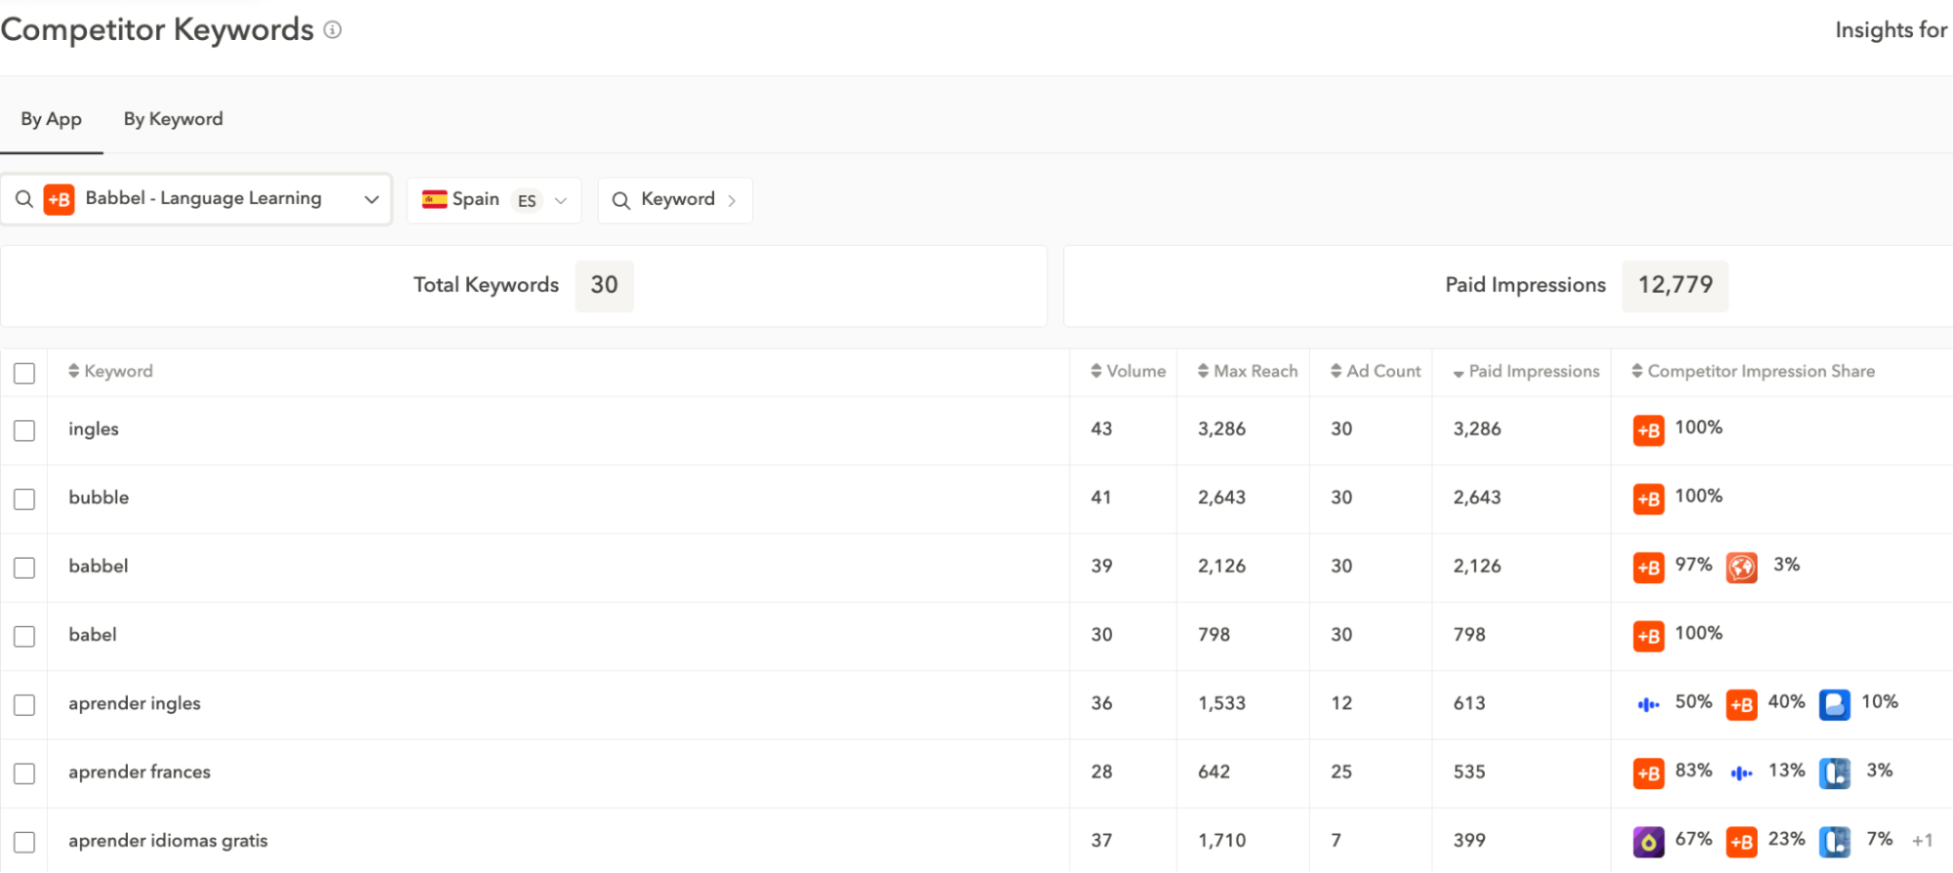Click keyword text aprender frances
Image resolution: width=1953 pixels, height=873 pixels.
tap(140, 771)
